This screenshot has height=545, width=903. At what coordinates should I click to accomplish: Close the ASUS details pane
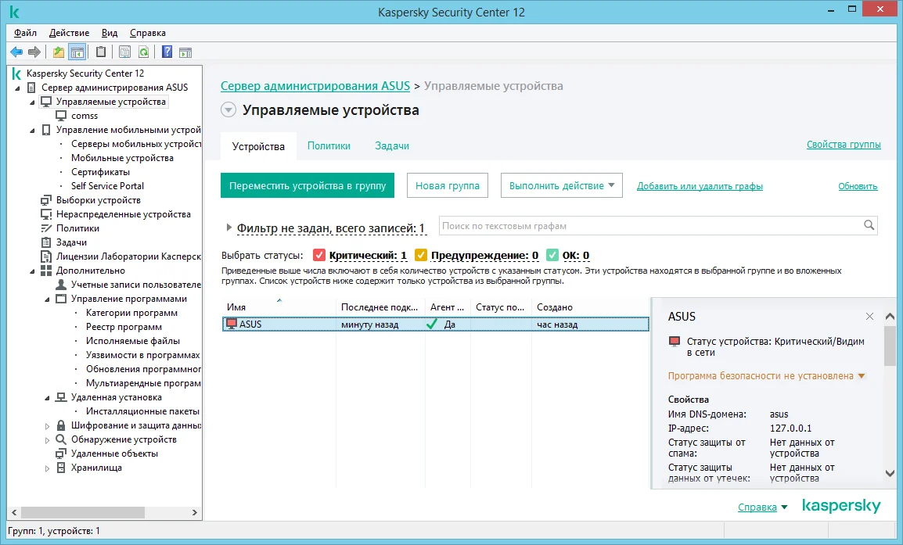[869, 317]
